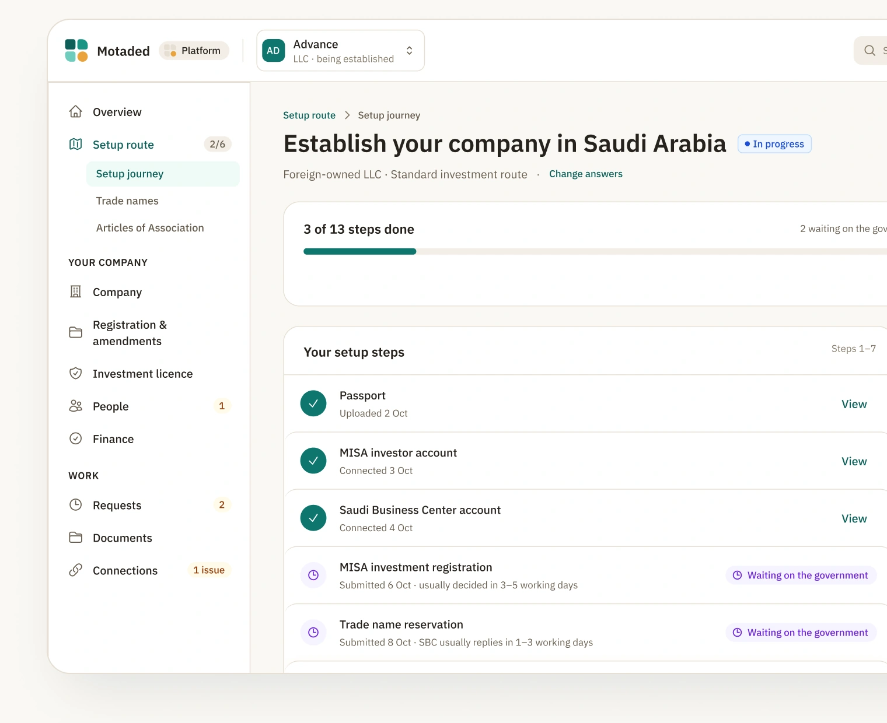
Task: Click the checkmark beside Saudi Business Center account
Action: pyautogui.click(x=313, y=518)
